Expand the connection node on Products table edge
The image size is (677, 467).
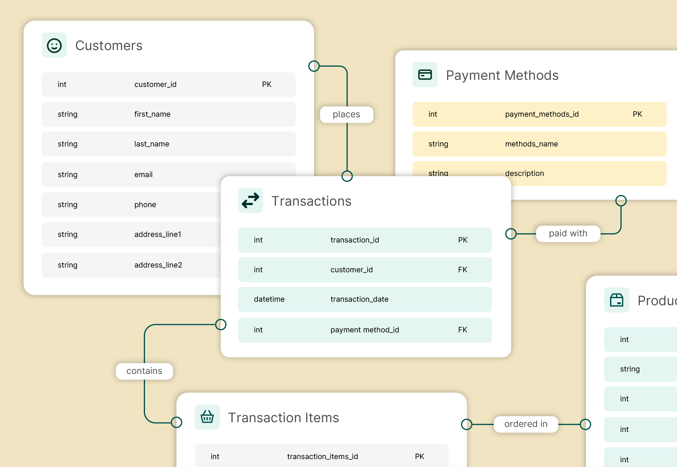(585, 424)
